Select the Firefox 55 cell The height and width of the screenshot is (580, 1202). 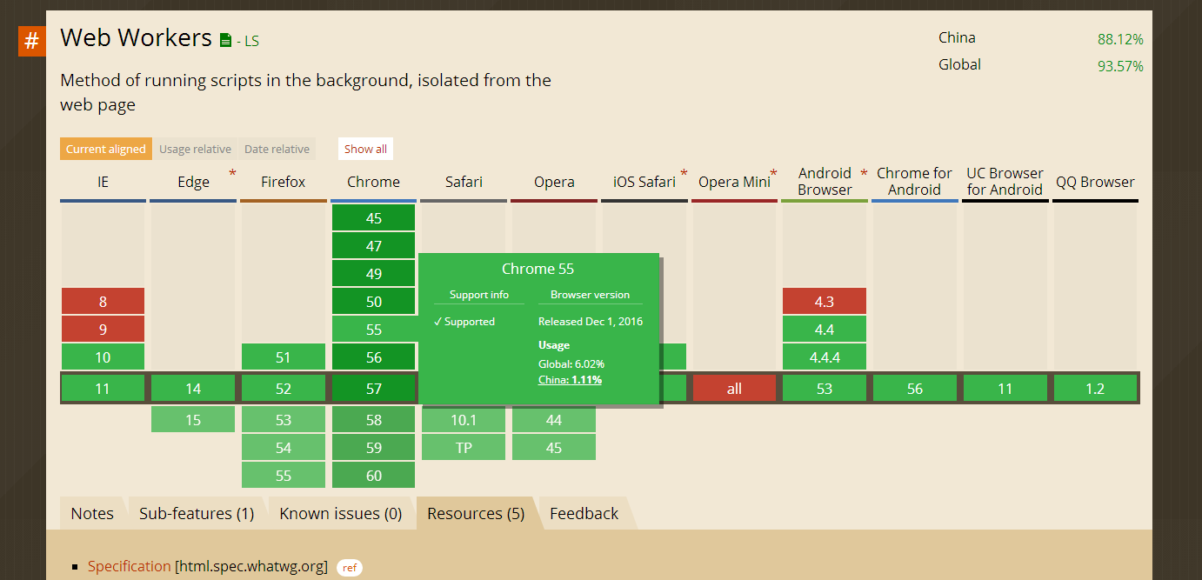[284, 476]
